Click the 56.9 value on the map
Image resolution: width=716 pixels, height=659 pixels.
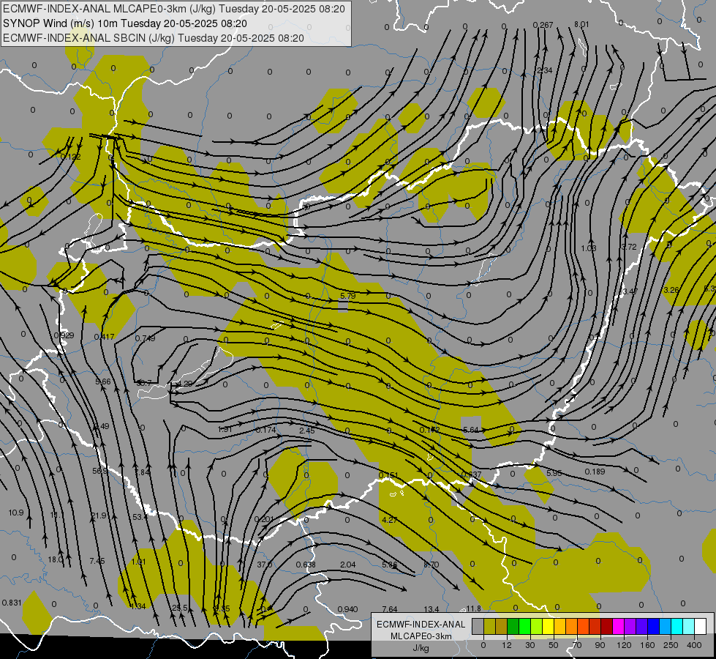point(100,471)
